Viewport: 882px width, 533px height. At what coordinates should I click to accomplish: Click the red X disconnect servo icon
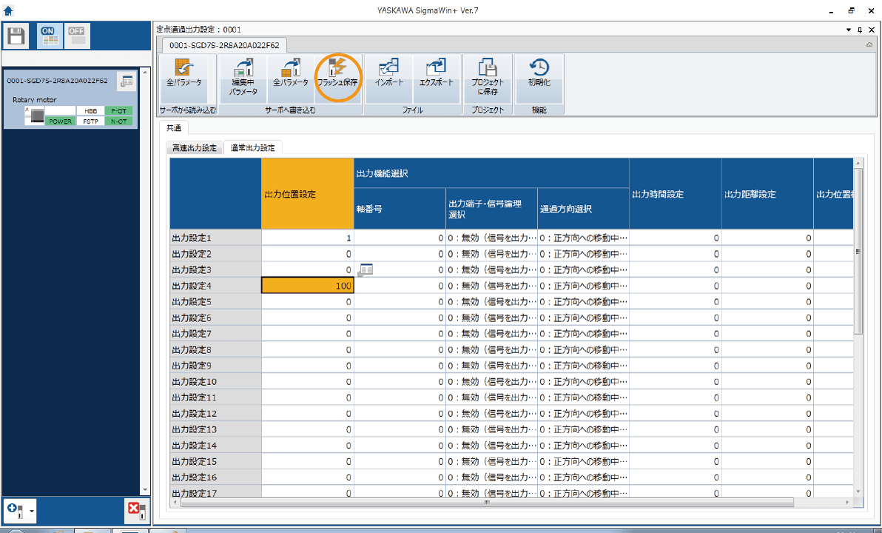pos(135,509)
